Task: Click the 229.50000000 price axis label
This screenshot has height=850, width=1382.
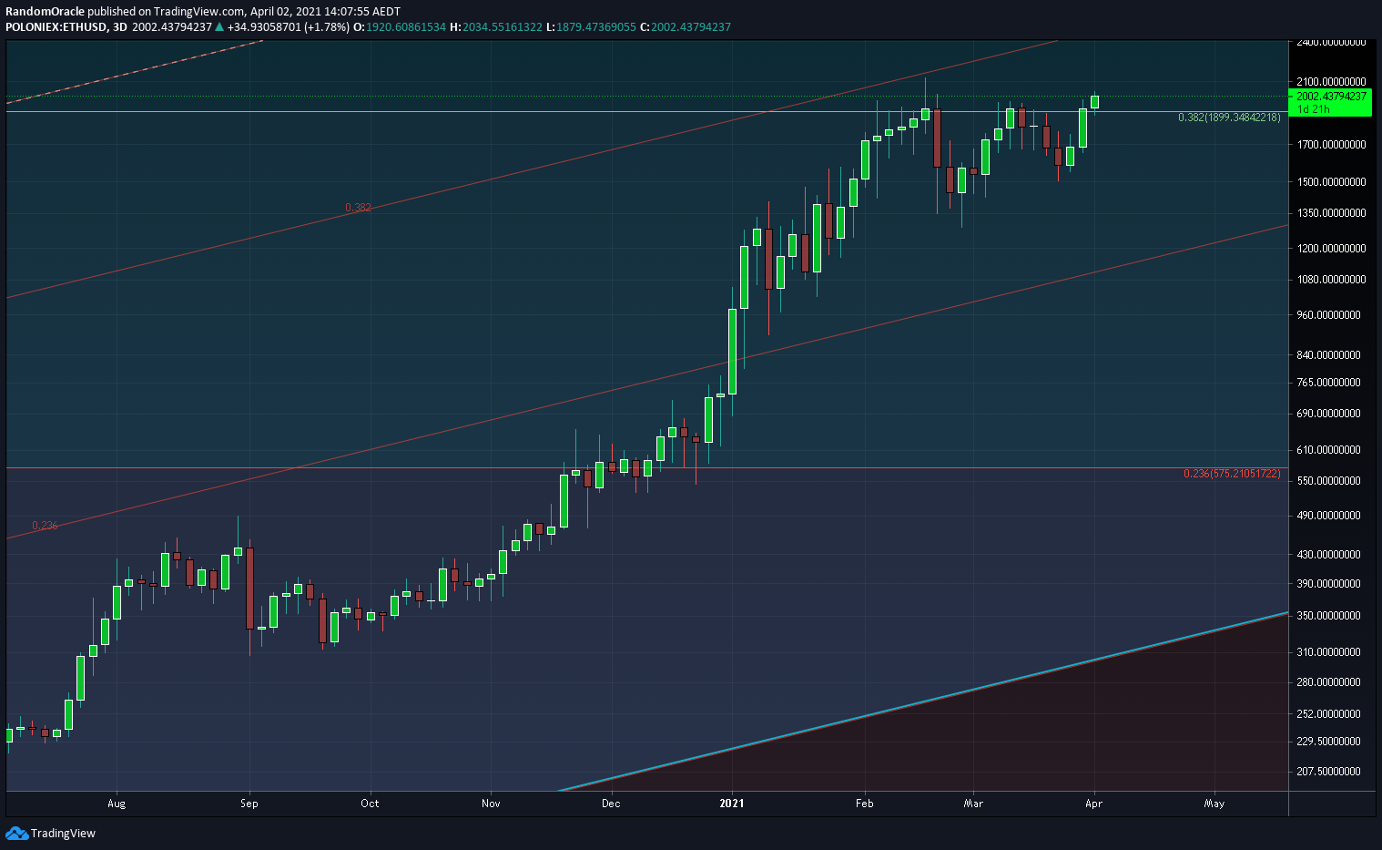Action: pyautogui.click(x=1328, y=742)
